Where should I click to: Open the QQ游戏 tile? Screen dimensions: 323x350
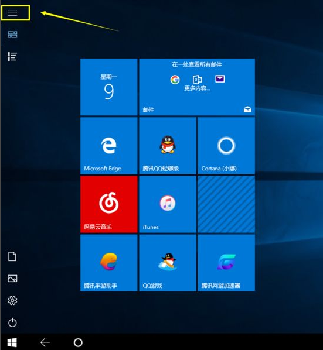coord(168,263)
